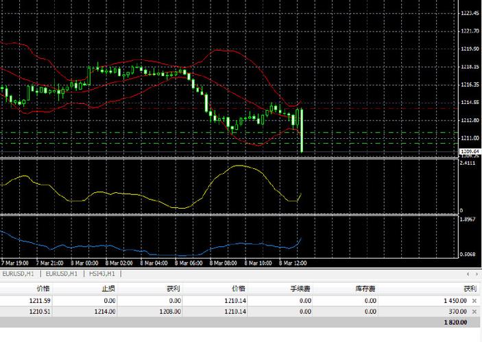482x342 pixels.
Task: Switch to the first EURUSD,H1 chart tab
Action: coord(18,274)
